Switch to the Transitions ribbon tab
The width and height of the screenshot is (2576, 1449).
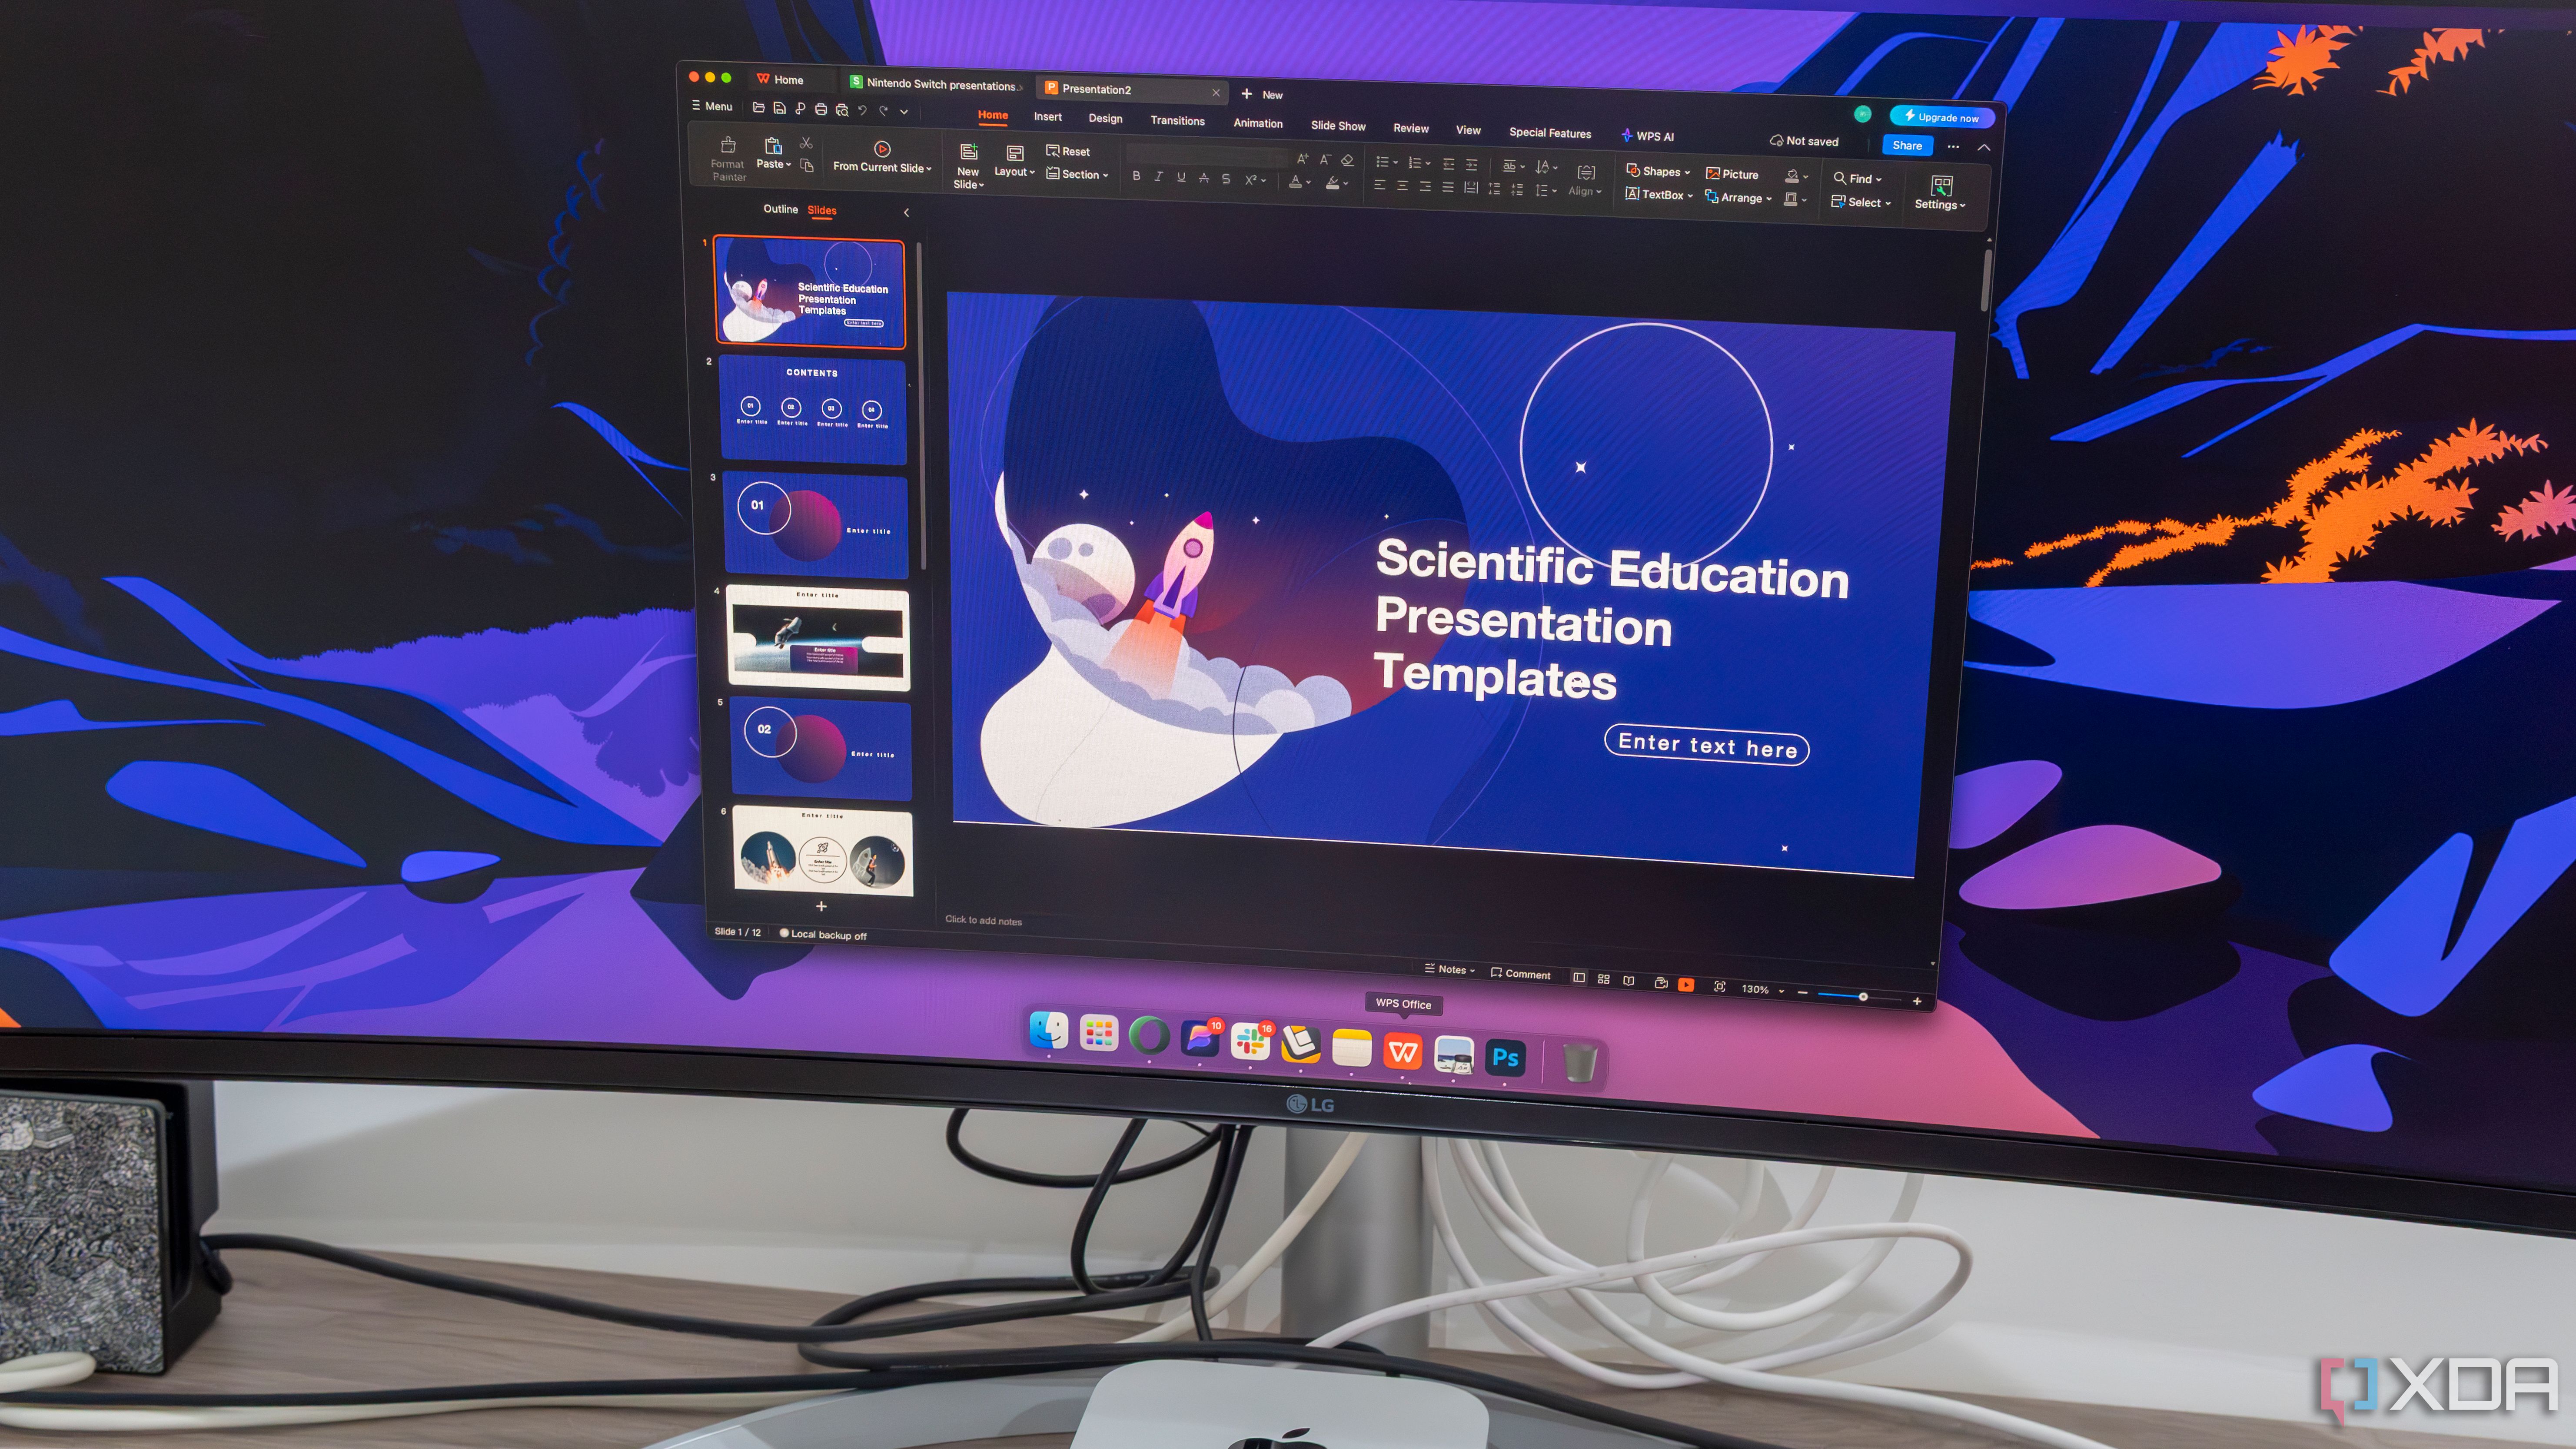click(x=1177, y=120)
